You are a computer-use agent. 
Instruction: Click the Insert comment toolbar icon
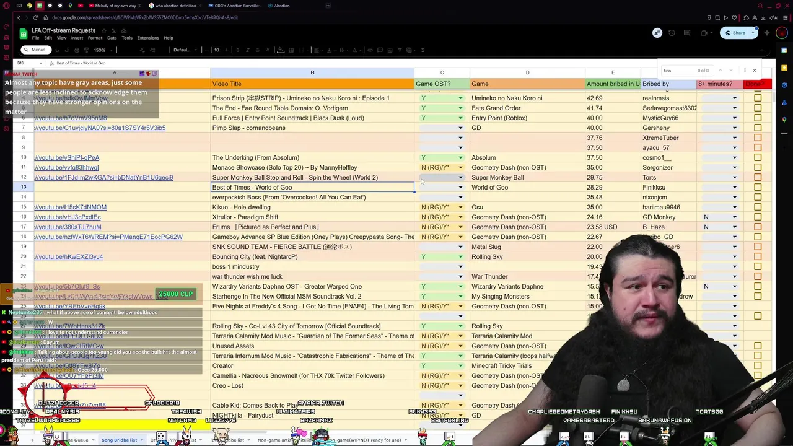click(380, 50)
